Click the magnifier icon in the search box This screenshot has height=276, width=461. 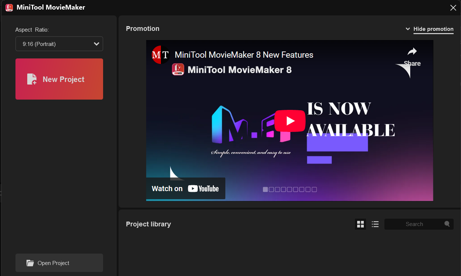click(447, 224)
